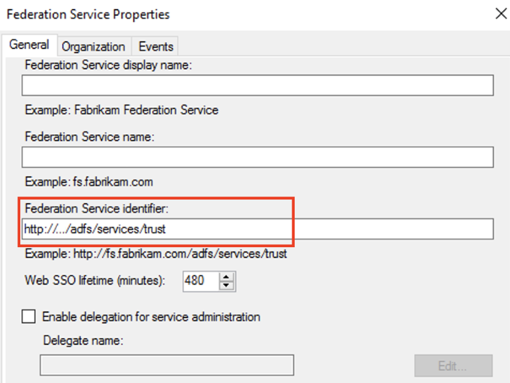Click the Fabrikam Federation Service example text
This screenshot has height=383, width=510.
pos(121,110)
